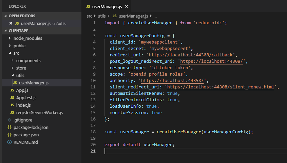
Task: Open the node_modules folder
Action: [x=28, y=38]
